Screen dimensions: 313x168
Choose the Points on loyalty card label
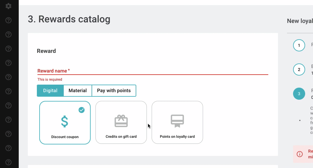pos(177,137)
